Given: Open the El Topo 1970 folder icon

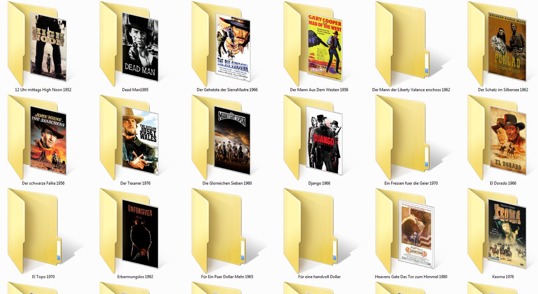Looking at the screenshot, I should tap(35, 231).
